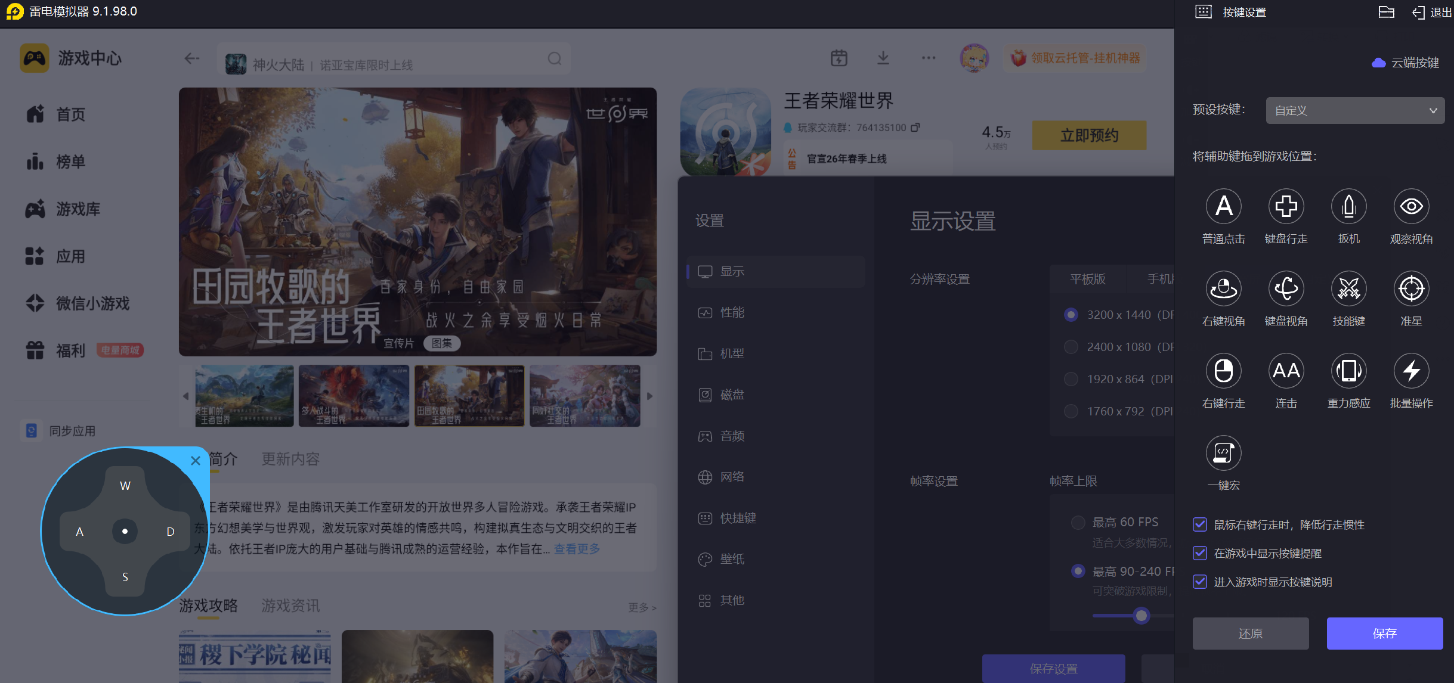Click the 保存 button
The height and width of the screenshot is (683, 1454).
(x=1384, y=634)
